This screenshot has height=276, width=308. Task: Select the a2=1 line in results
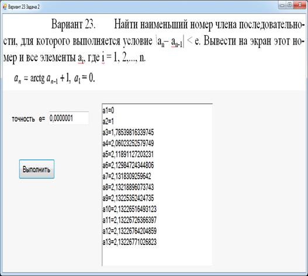(x=108, y=121)
